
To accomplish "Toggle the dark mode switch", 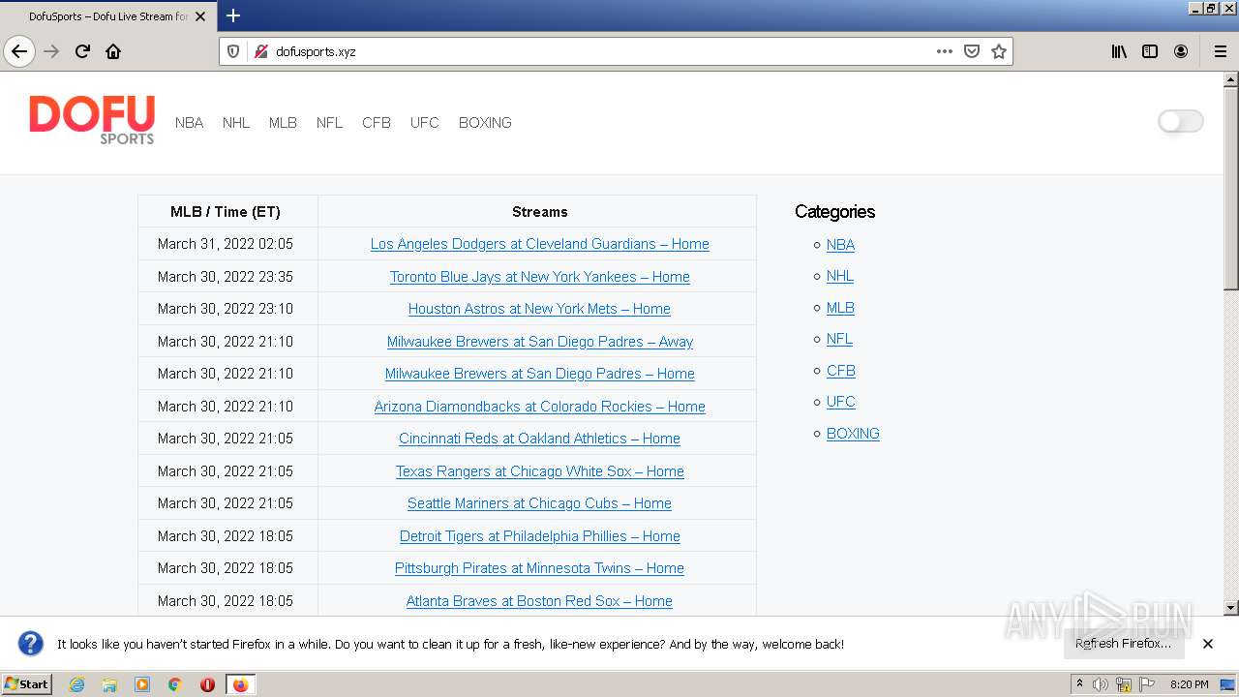I will coord(1181,121).
